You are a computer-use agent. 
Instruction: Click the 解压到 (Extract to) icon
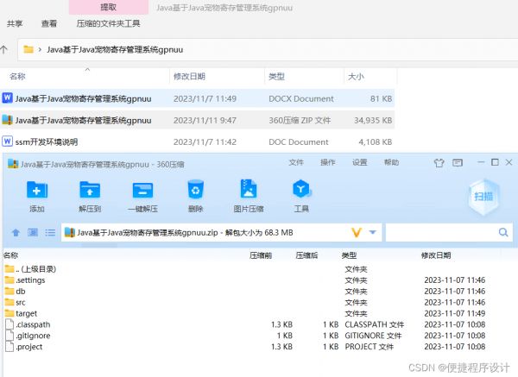tap(90, 190)
